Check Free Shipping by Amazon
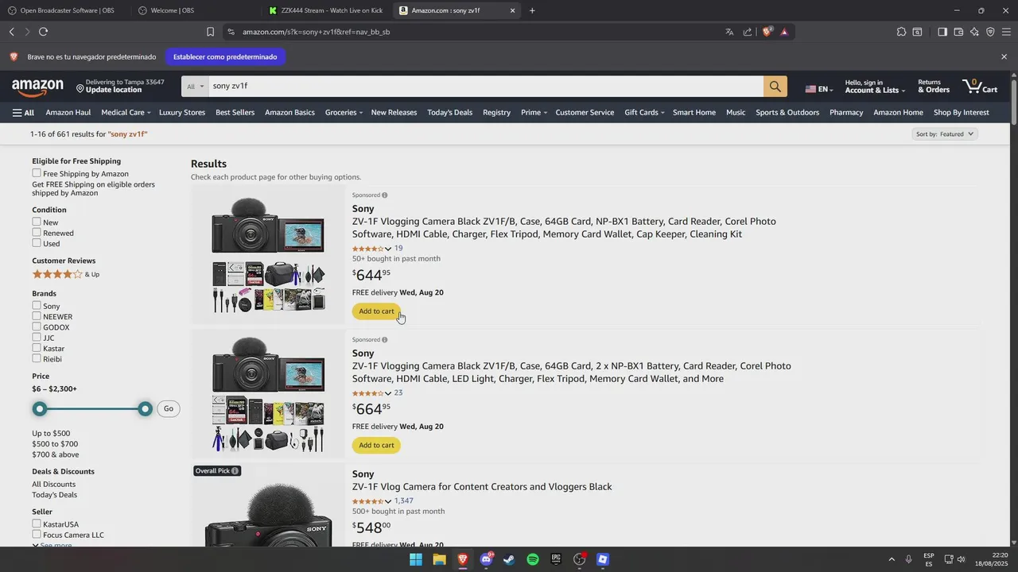This screenshot has width=1018, height=572. coord(37,173)
